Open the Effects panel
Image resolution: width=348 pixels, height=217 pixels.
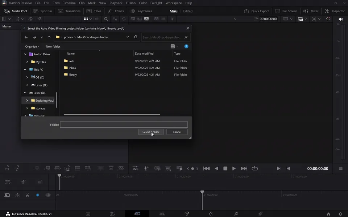(x=116, y=11)
